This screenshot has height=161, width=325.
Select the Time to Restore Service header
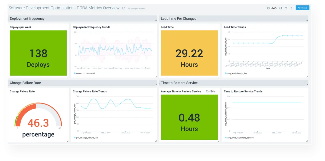click(233, 83)
